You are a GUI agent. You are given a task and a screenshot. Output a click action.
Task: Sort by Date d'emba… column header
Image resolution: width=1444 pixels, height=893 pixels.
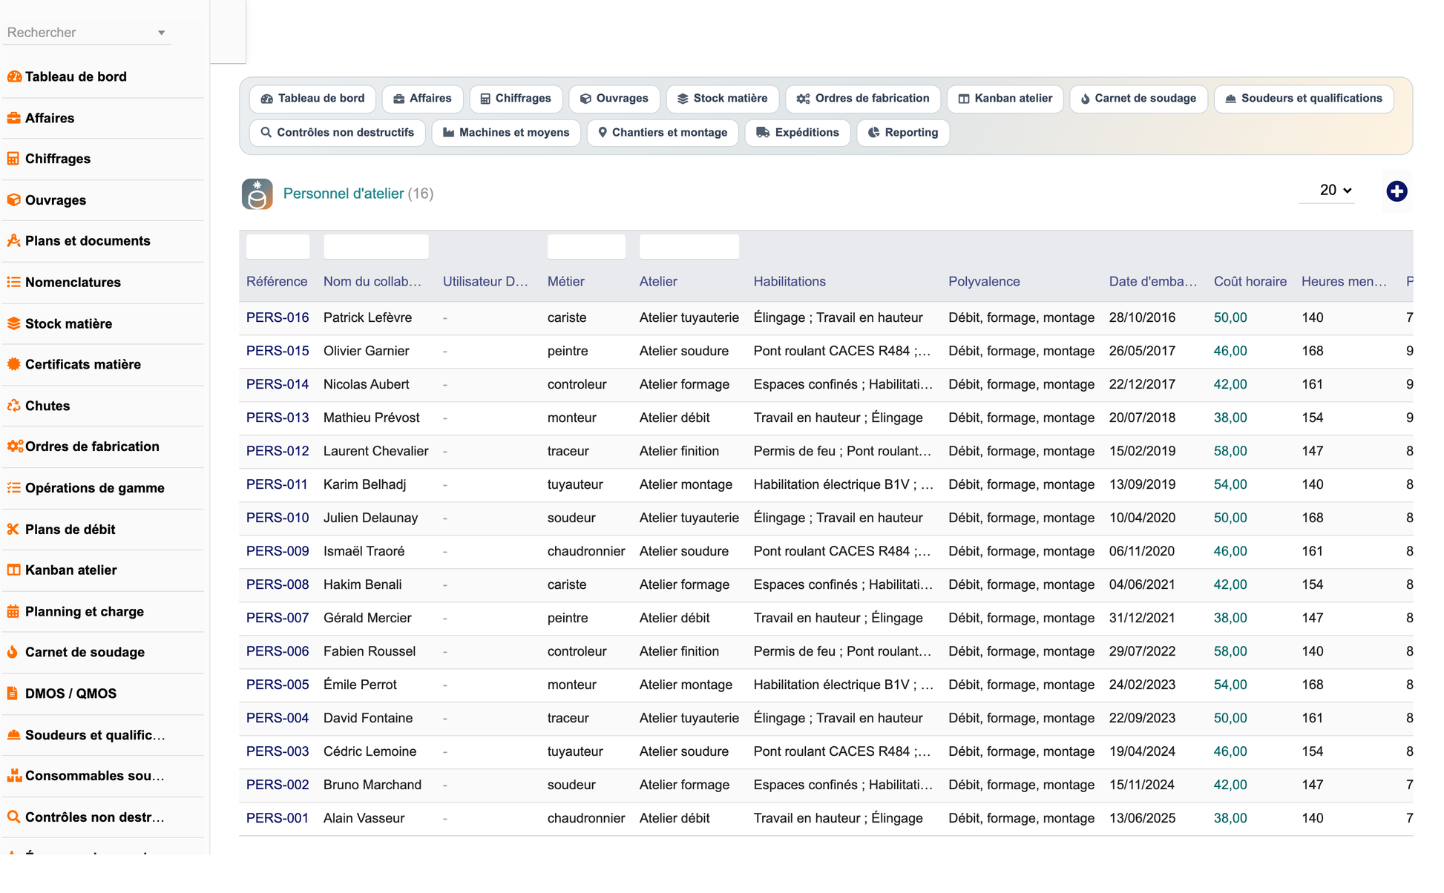tap(1153, 282)
